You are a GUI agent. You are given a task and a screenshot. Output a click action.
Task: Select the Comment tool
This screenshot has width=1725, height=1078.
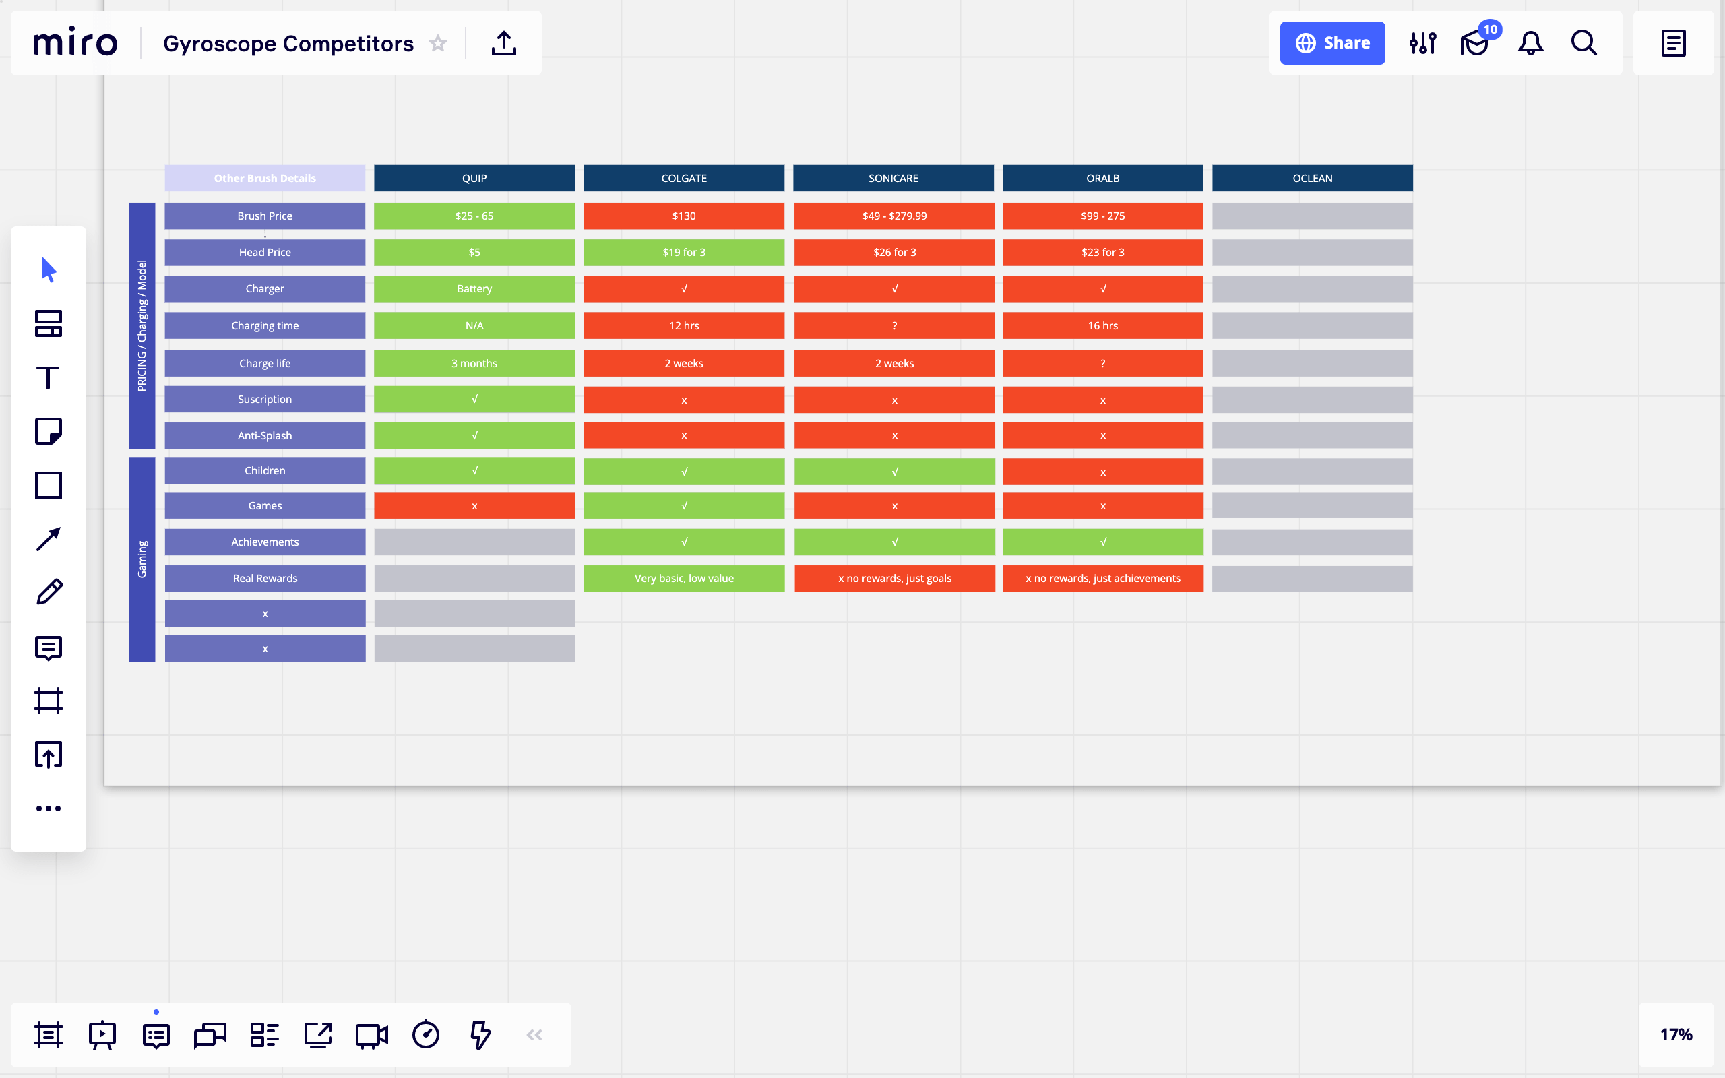pyautogui.click(x=49, y=647)
